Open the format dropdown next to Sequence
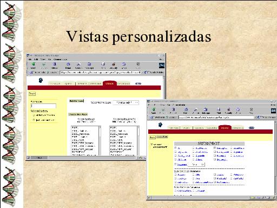This screenshot has height=208, width=277. click(196, 165)
